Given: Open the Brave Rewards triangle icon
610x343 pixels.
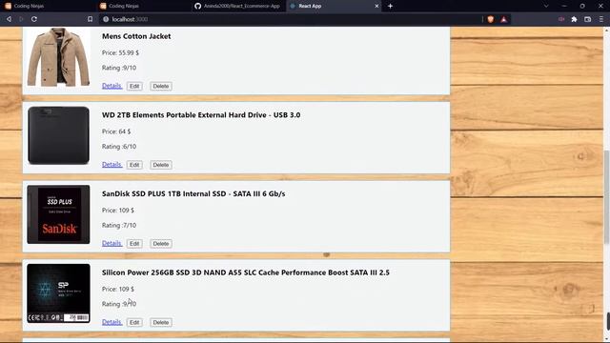Looking at the screenshot, I should click(x=504, y=19).
